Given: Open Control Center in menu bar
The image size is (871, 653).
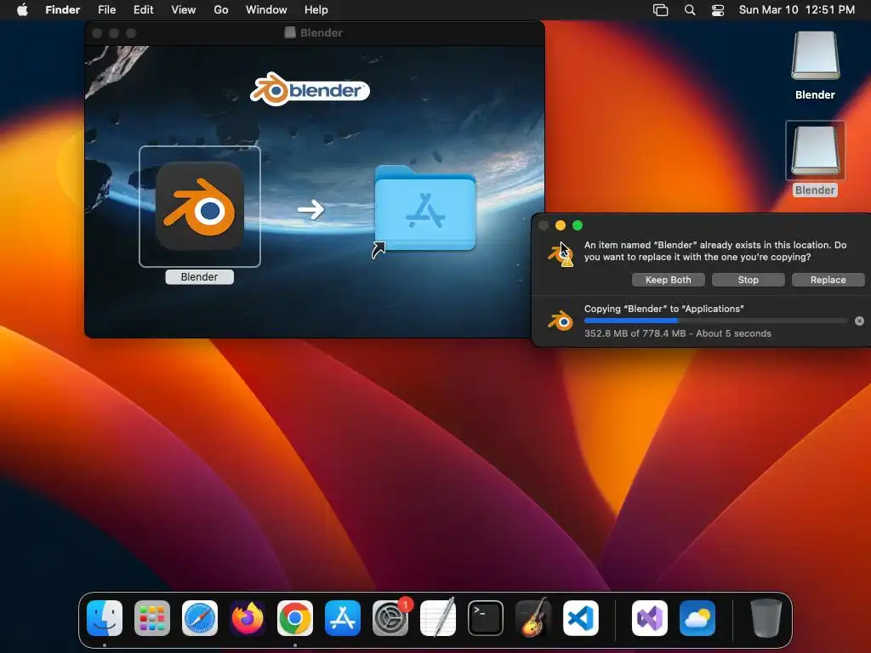Looking at the screenshot, I should [718, 10].
